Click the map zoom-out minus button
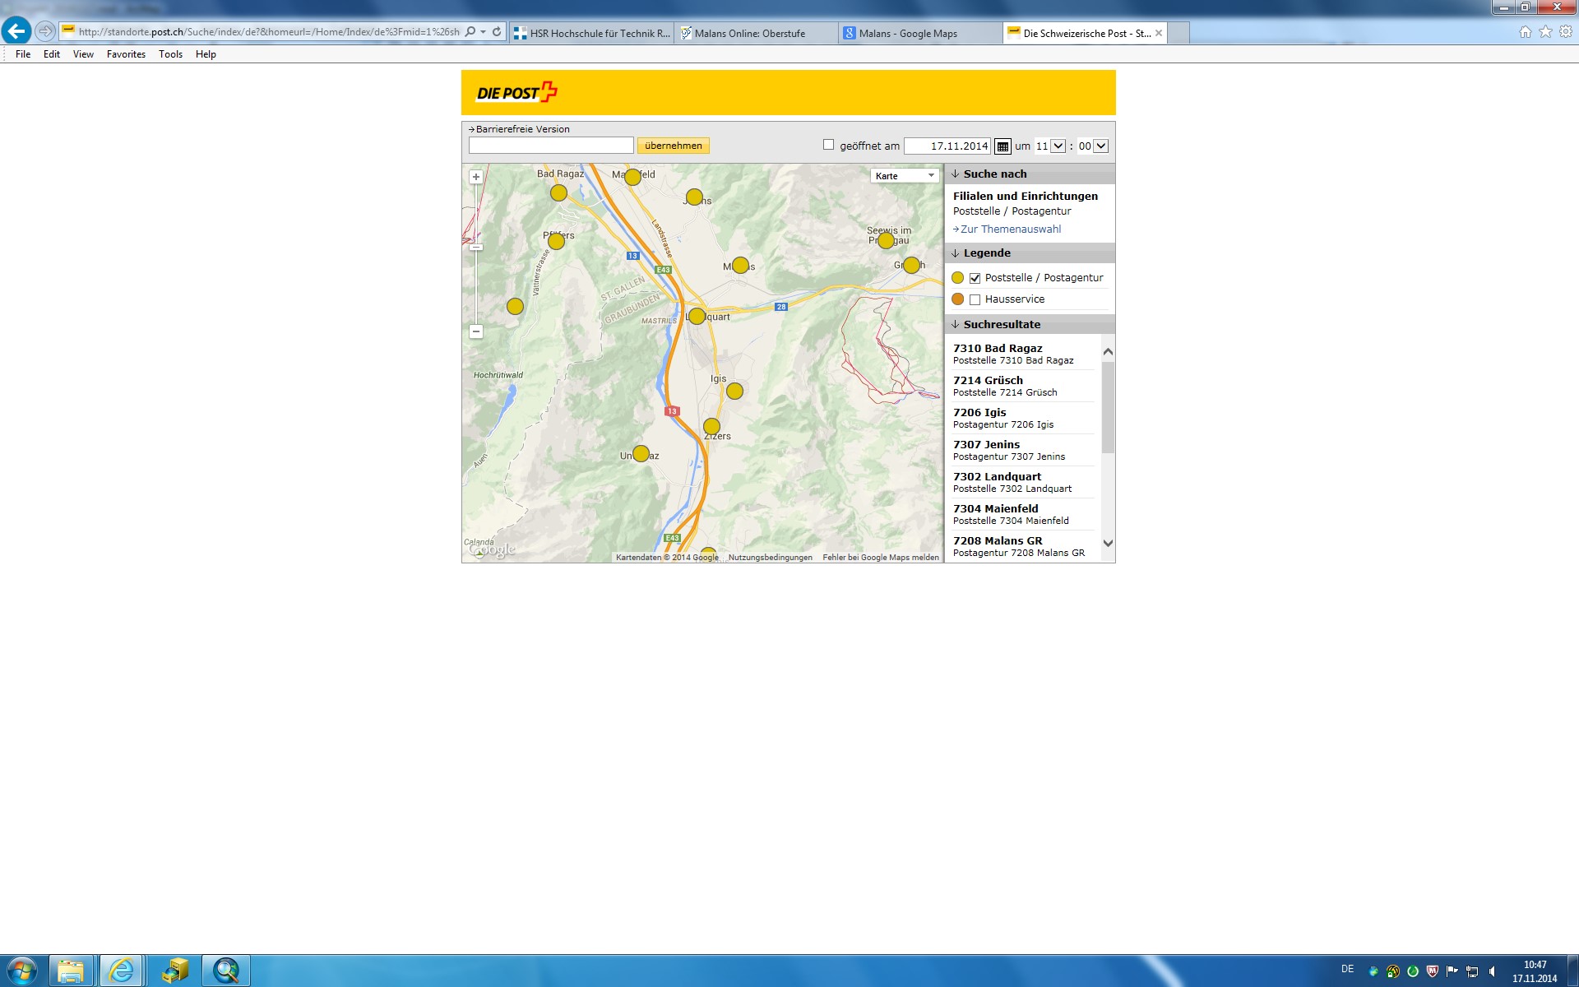1579x987 pixels. pyautogui.click(x=476, y=331)
